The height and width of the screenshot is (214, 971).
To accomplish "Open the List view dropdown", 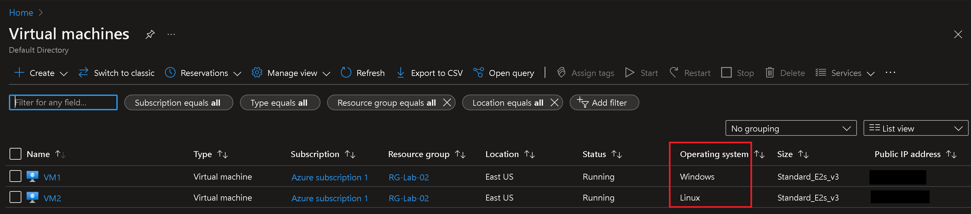I will pyautogui.click(x=915, y=128).
